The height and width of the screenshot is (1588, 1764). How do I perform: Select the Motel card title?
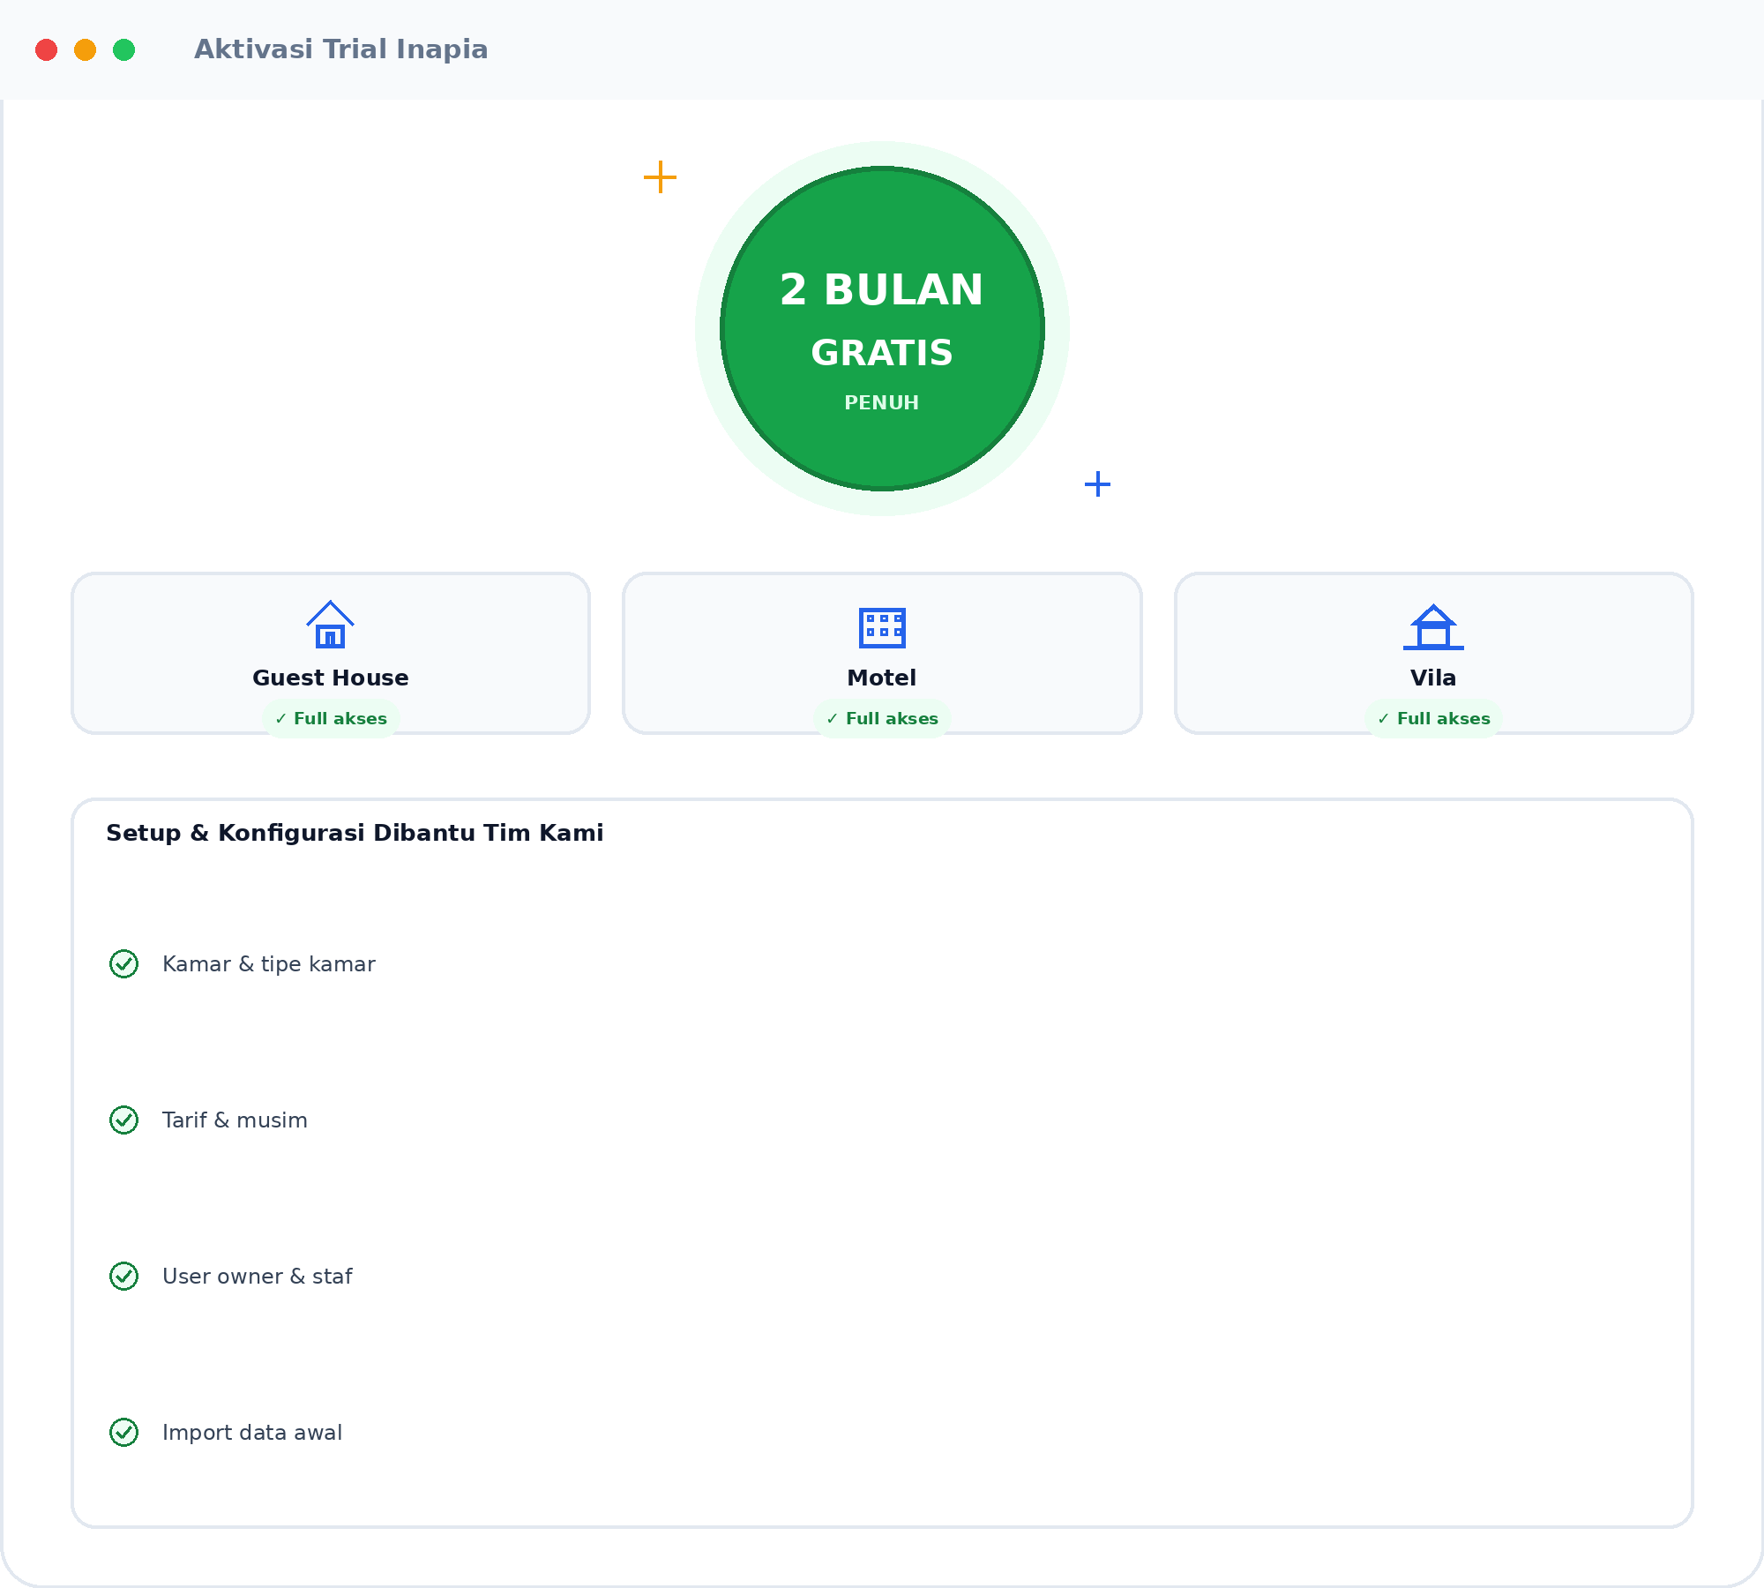tap(882, 678)
